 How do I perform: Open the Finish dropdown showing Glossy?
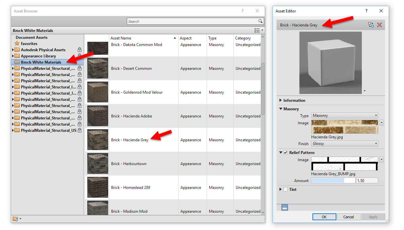(x=345, y=144)
